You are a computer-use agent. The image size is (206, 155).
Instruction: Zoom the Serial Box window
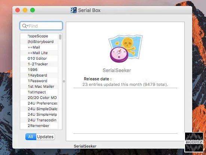tap(33, 10)
